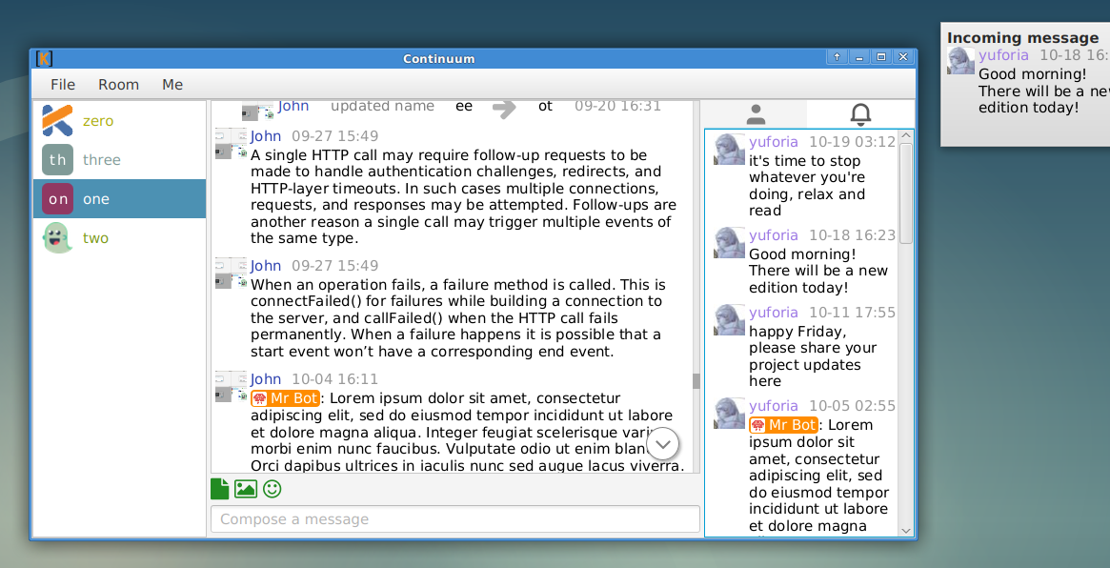The image size is (1110, 568).
Task: Open the emoji picker
Action: (x=271, y=488)
